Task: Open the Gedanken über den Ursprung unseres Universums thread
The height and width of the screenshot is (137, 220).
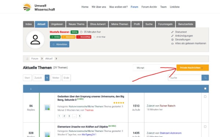Action: (91, 98)
